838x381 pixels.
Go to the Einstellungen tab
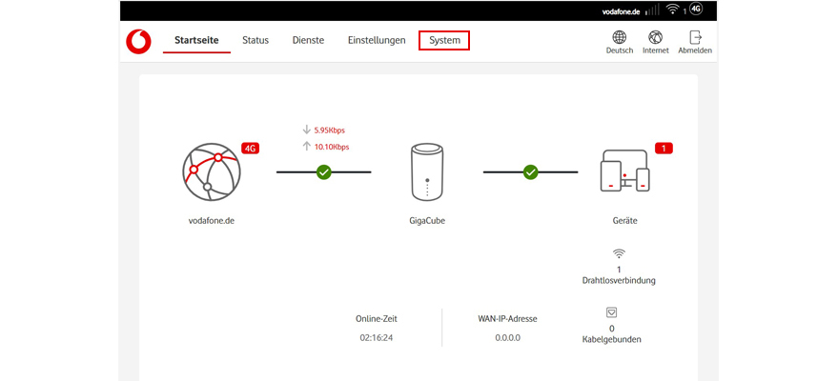tap(377, 40)
